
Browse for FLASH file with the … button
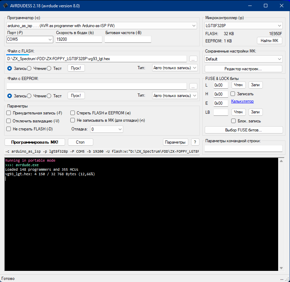(x=193, y=59)
